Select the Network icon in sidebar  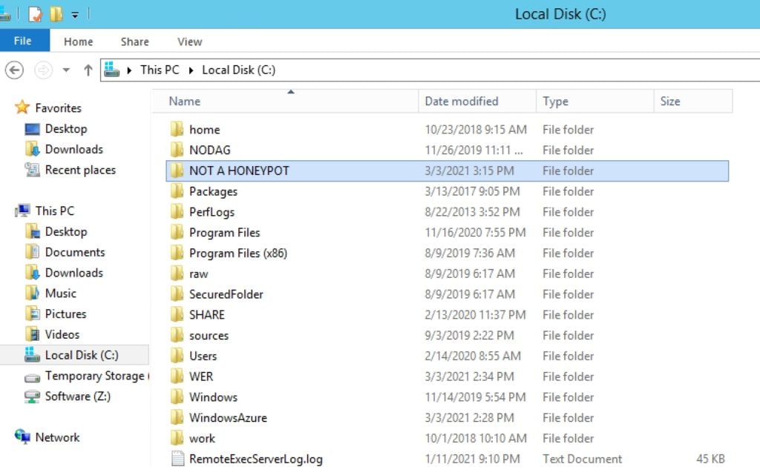click(23, 437)
